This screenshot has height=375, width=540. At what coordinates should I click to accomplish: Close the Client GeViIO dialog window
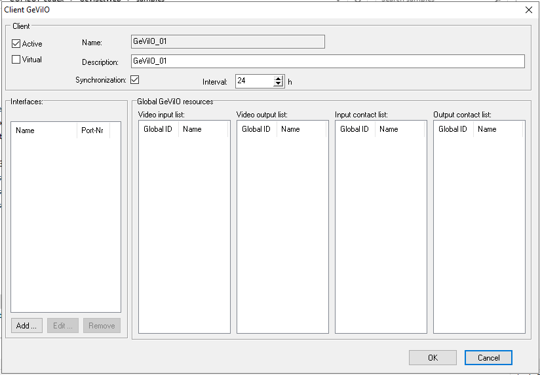(529, 9)
